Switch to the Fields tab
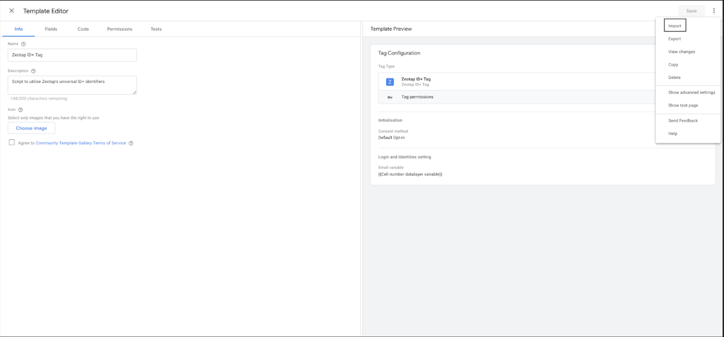 (51, 29)
